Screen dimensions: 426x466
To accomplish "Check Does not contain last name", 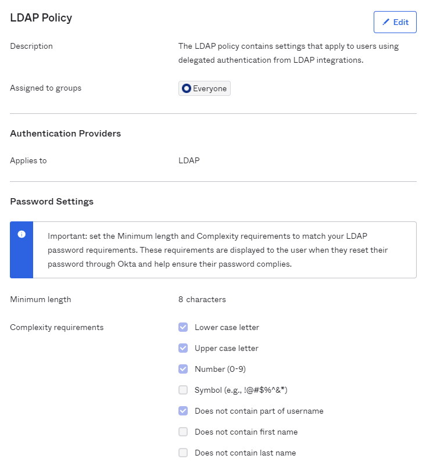I will pos(183,453).
